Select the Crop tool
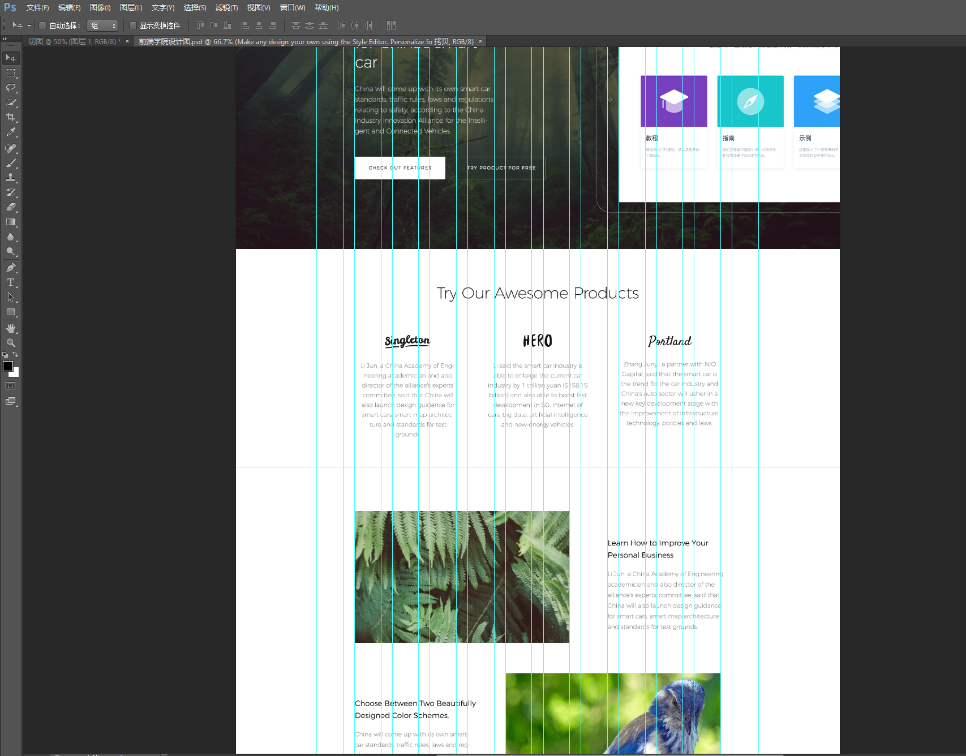The width and height of the screenshot is (966, 756). tap(11, 117)
